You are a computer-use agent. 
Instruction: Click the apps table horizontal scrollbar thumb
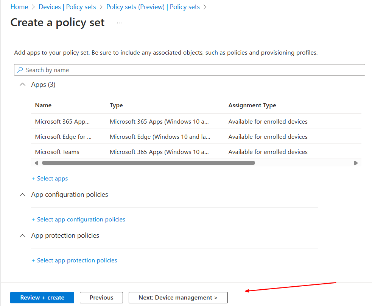click(x=148, y=163)
